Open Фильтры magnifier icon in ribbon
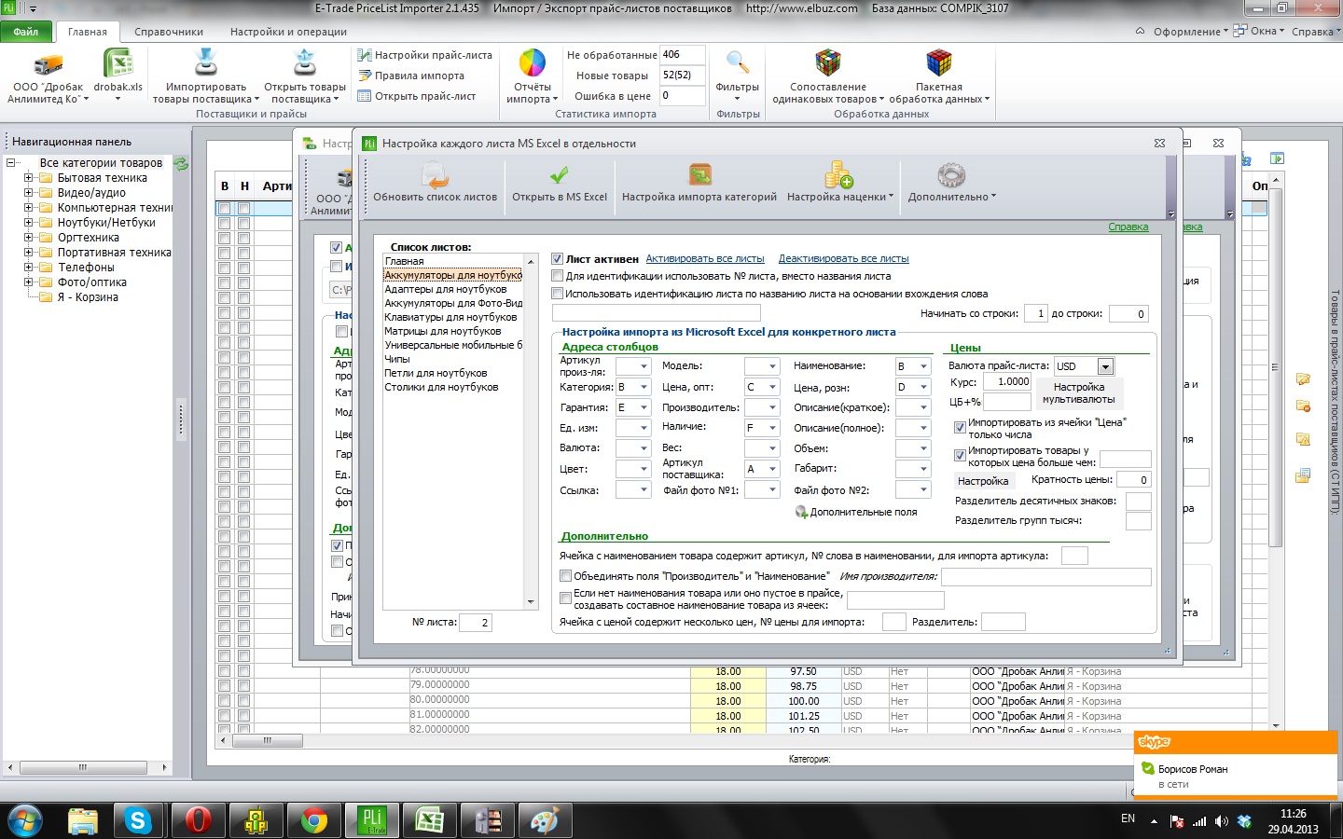 (x=738, y=63)
